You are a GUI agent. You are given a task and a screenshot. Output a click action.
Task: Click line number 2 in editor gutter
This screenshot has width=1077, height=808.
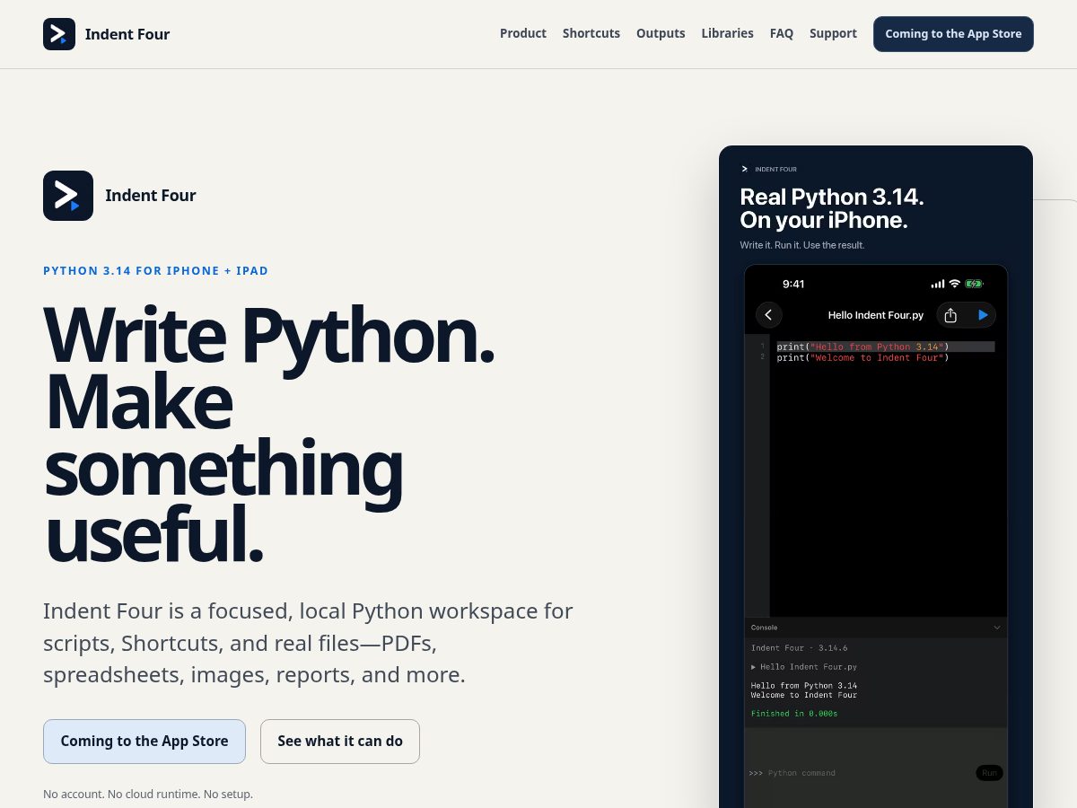coord(763,357)
